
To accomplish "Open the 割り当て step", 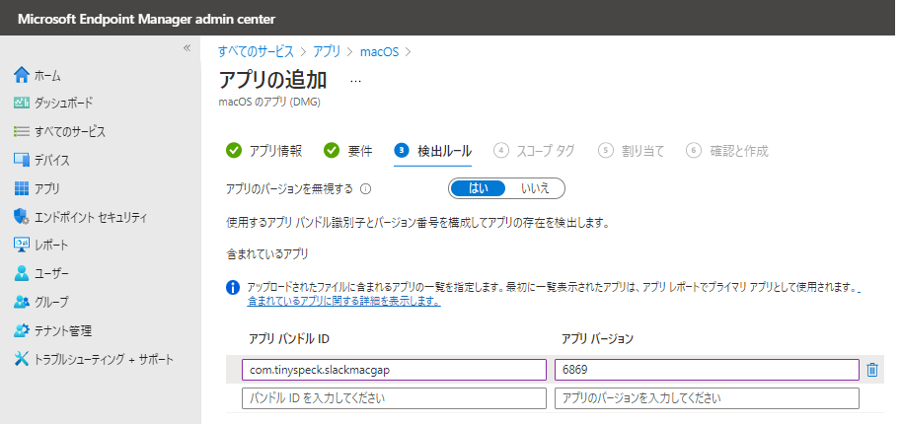I will point(631,151).
